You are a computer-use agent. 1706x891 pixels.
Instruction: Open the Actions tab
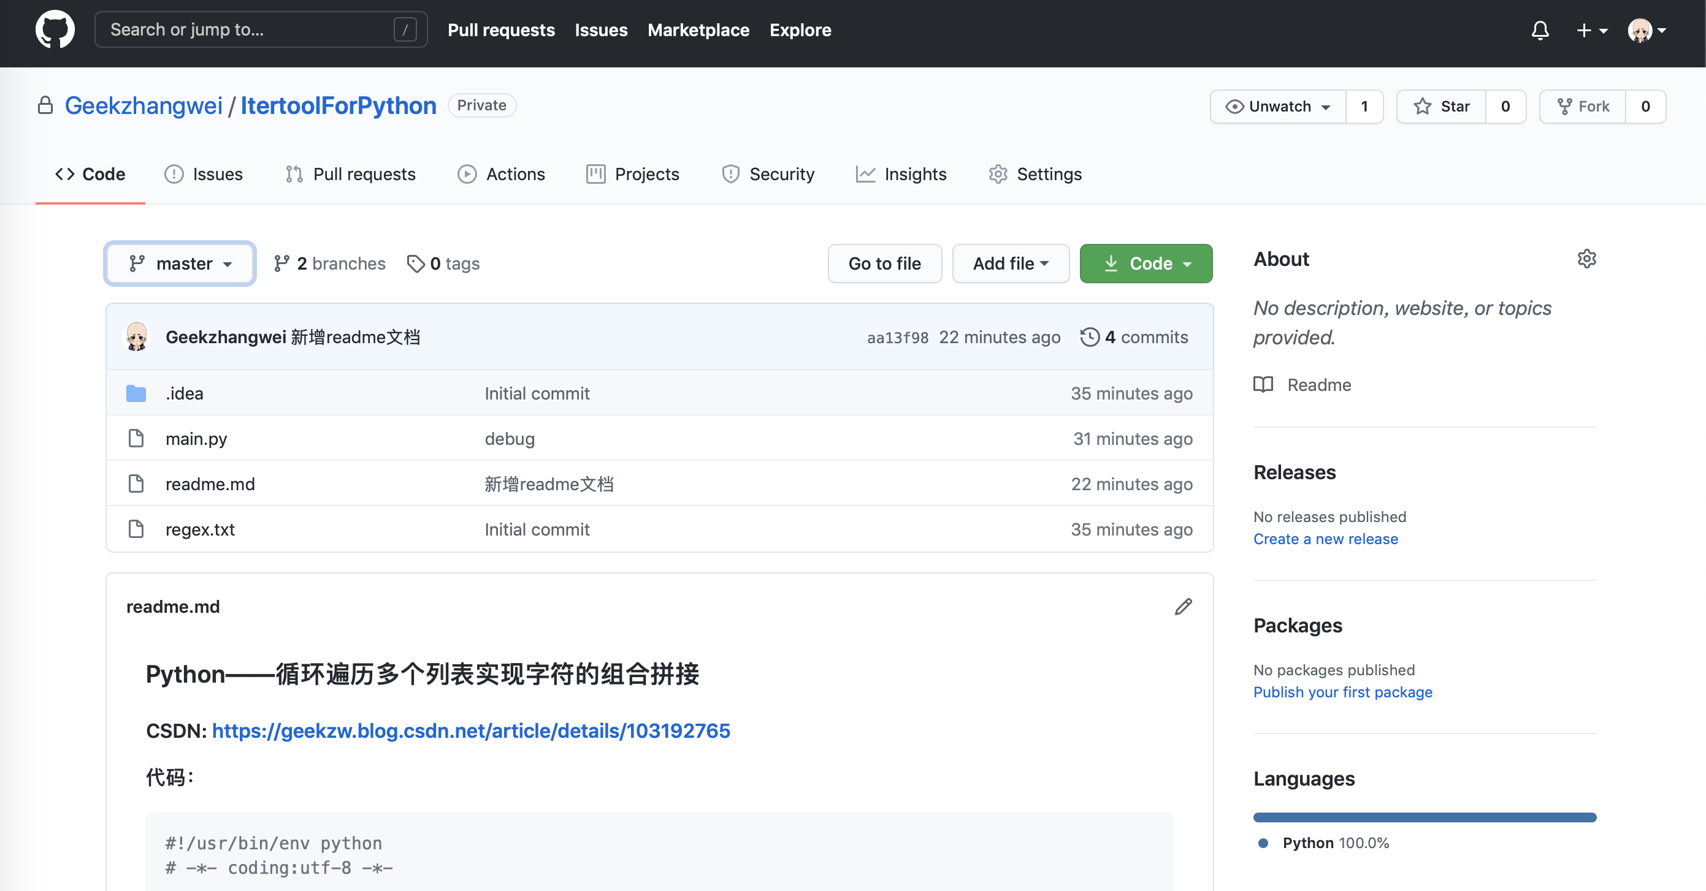pos(502,174)
